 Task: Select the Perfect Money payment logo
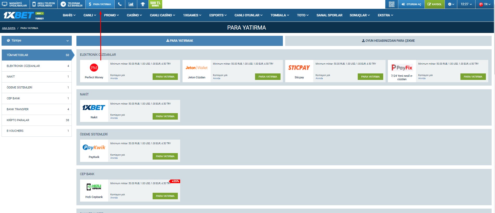tap(94, 68)
